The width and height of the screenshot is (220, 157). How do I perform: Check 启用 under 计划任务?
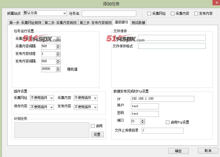pos(93,126)
